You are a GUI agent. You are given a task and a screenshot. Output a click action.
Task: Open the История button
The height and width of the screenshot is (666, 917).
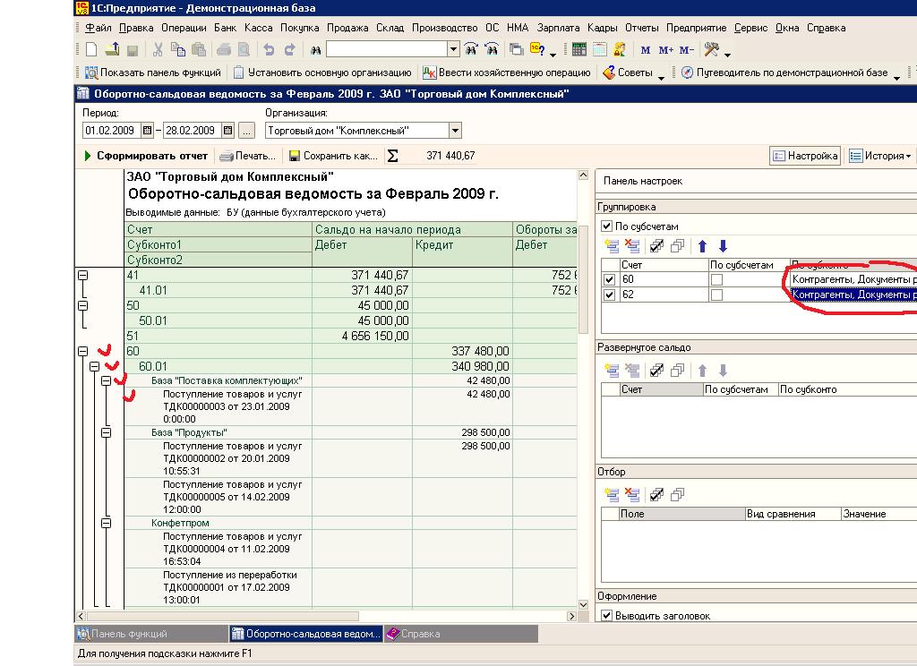[880, 156]
